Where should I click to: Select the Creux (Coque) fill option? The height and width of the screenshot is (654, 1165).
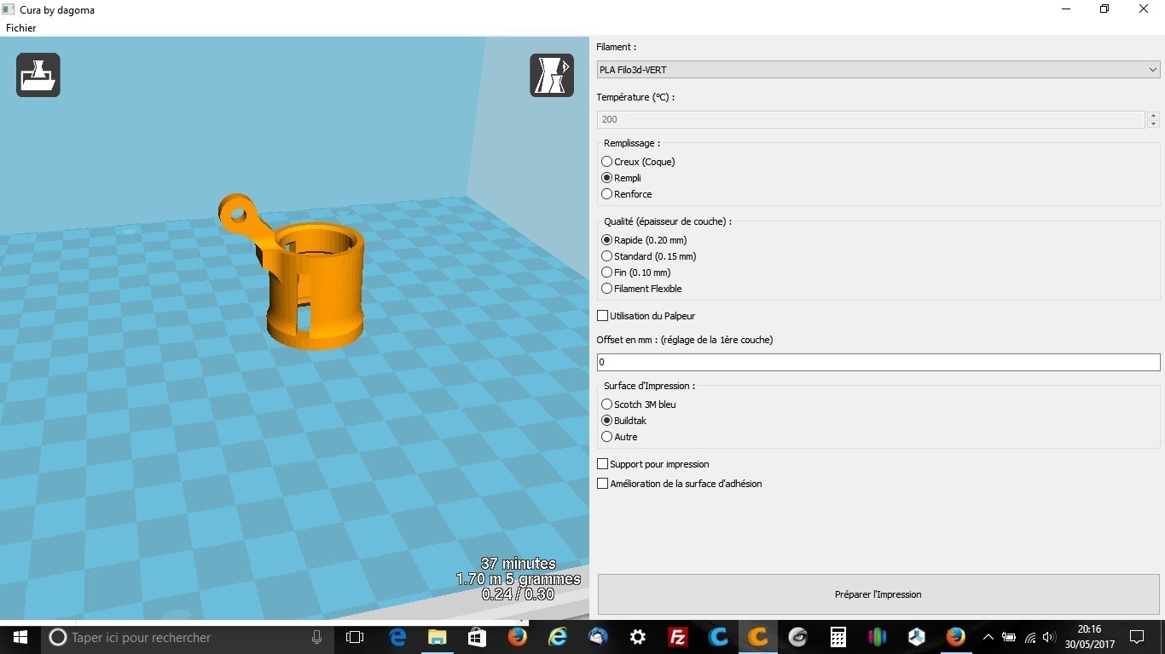tap(638, 162)
